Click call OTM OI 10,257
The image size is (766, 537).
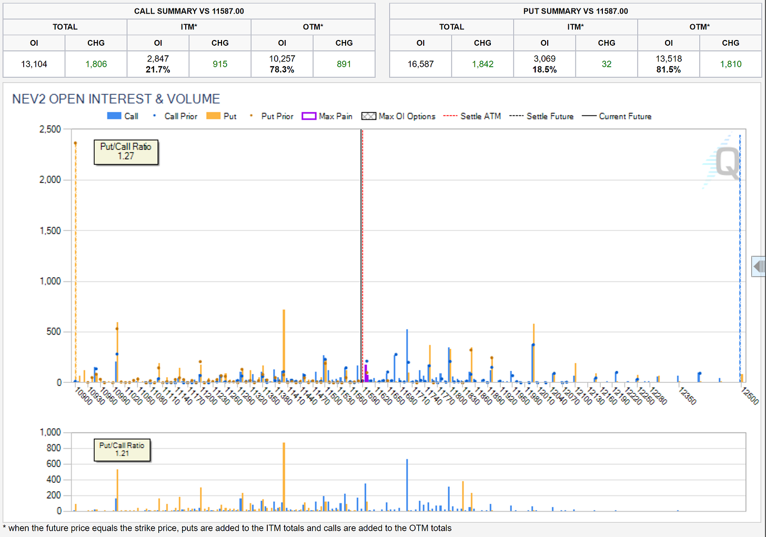click(x=282, y=59)
